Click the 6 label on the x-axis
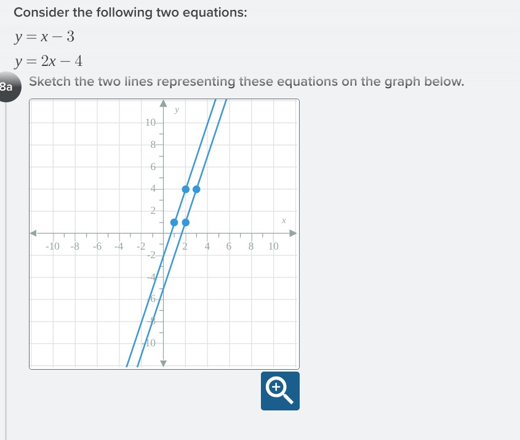This screenshot has width=520, height=440. click(229, 246)
